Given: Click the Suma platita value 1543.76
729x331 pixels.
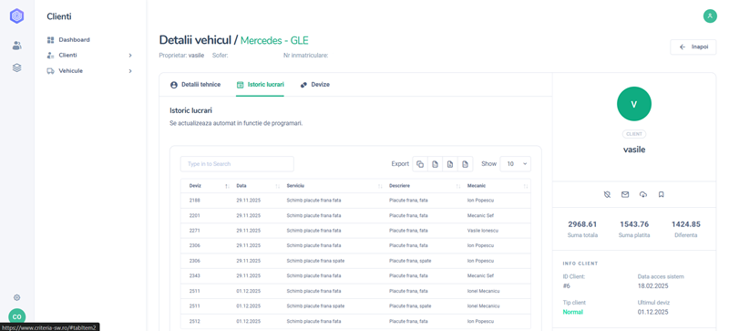Looking at the screenshot, I should [x=634, y=224].
